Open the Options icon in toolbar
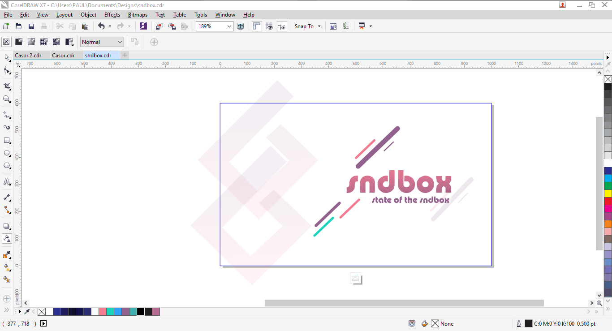Image resolution: width=612 pixels, height=331 pixels. tap(345, 26)
